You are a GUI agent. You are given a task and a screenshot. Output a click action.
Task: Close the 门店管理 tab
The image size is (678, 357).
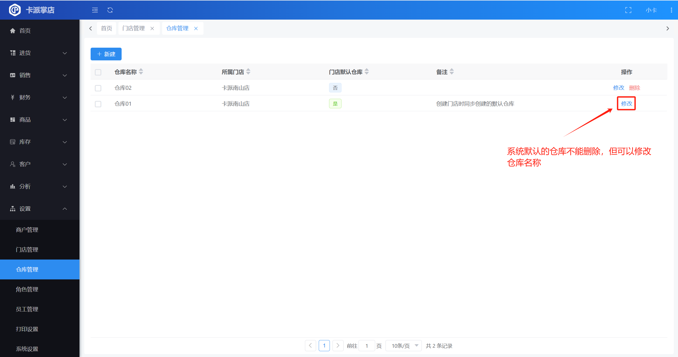pos(152,29)
